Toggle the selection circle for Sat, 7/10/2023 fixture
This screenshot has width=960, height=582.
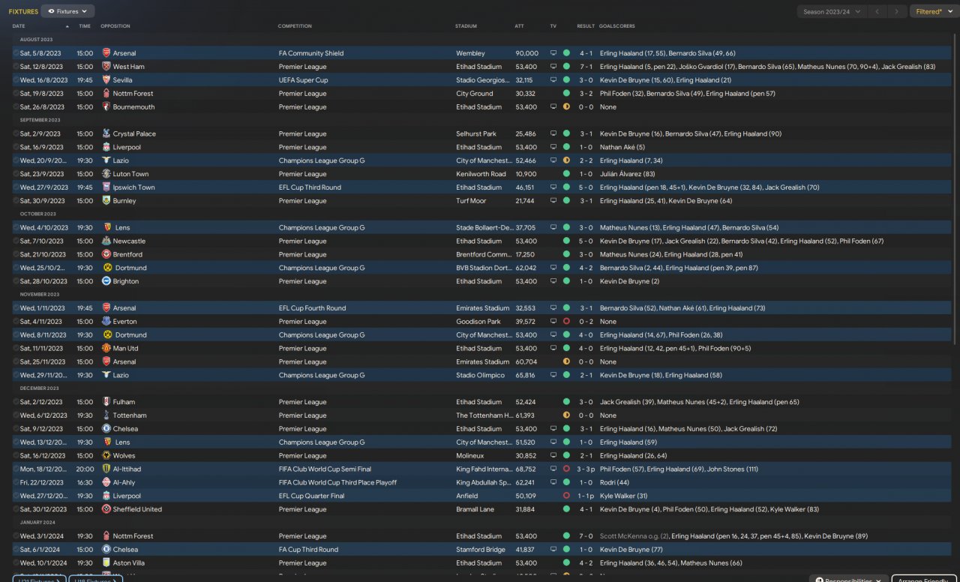click(x=16, y=241)
